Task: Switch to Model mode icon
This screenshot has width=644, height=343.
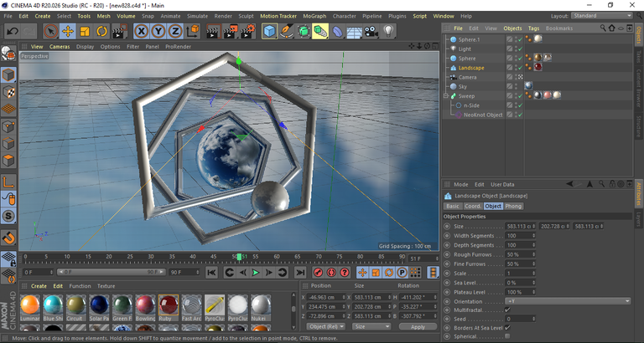Action: click(8, 74)
